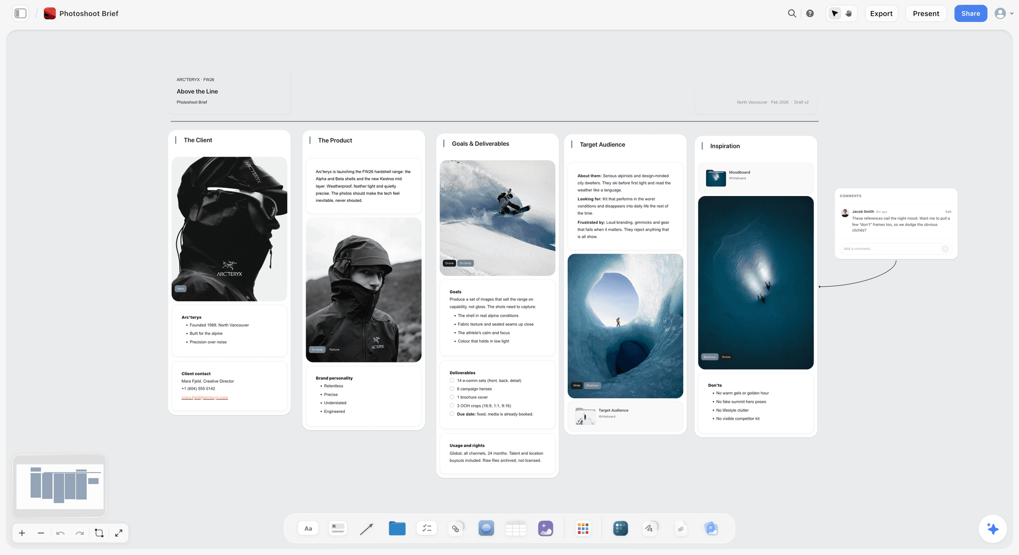Select the snowboarder photo in Goals & Deliverables

pyautogui.click(x=498, y=218)
